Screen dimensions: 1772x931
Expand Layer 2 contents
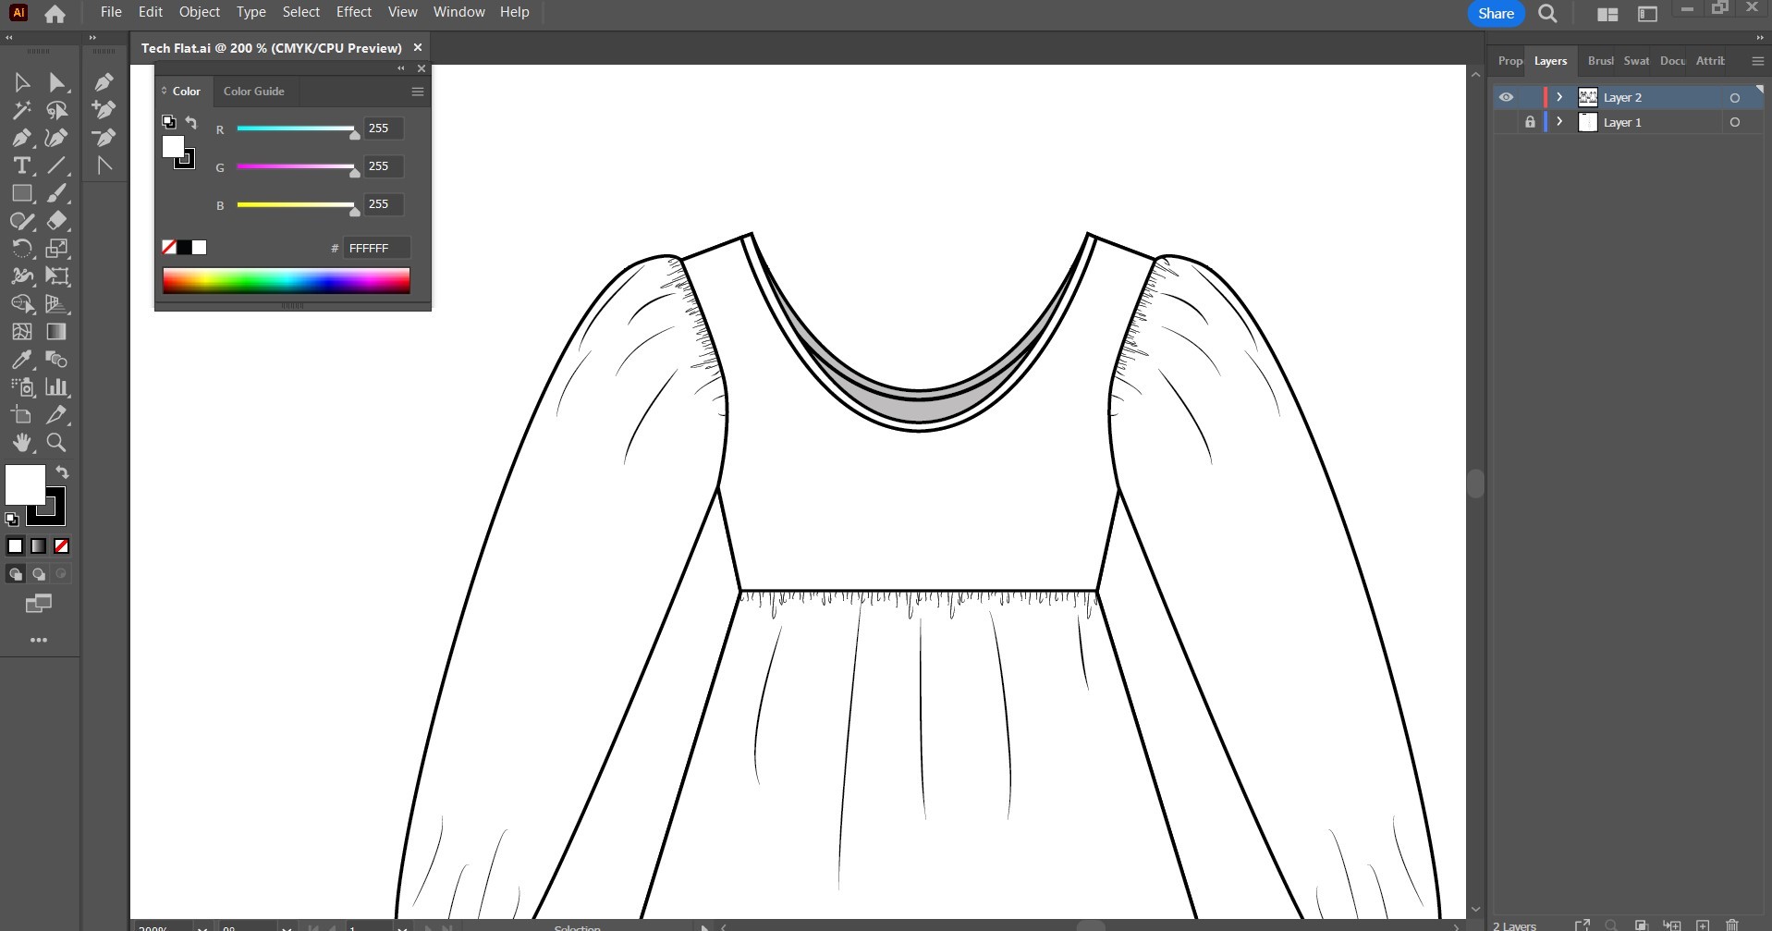(1559, 97)
